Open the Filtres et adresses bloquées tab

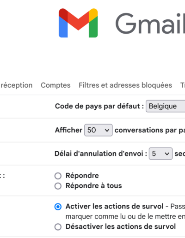click(125, 85)
